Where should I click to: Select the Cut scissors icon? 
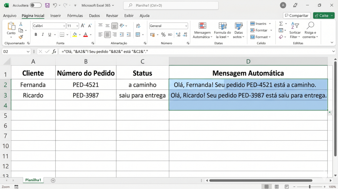point(21,24)
